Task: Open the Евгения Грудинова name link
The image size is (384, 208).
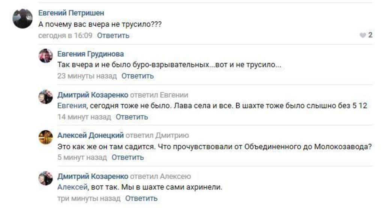Action: pos(90,54)
